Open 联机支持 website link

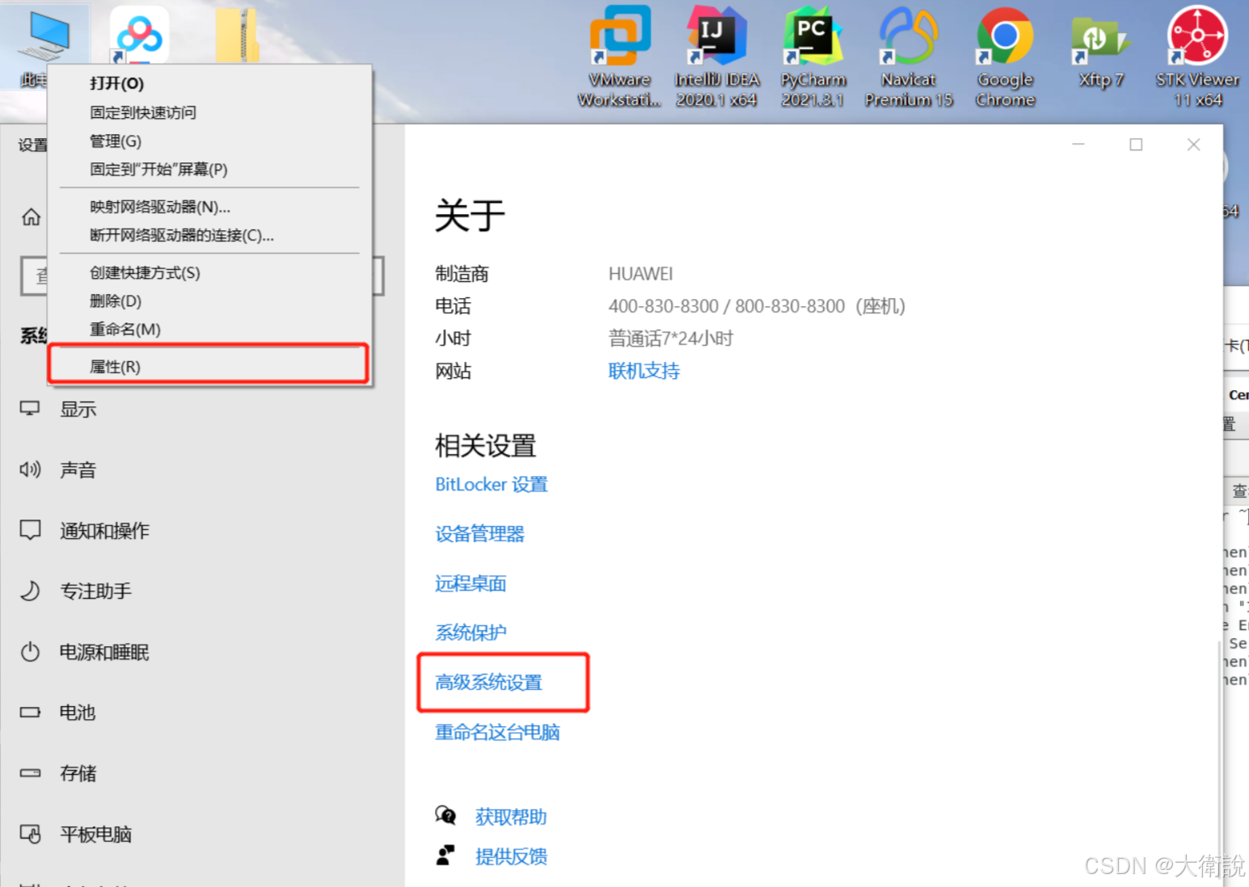pyautogui.click(x=643, y=371)
